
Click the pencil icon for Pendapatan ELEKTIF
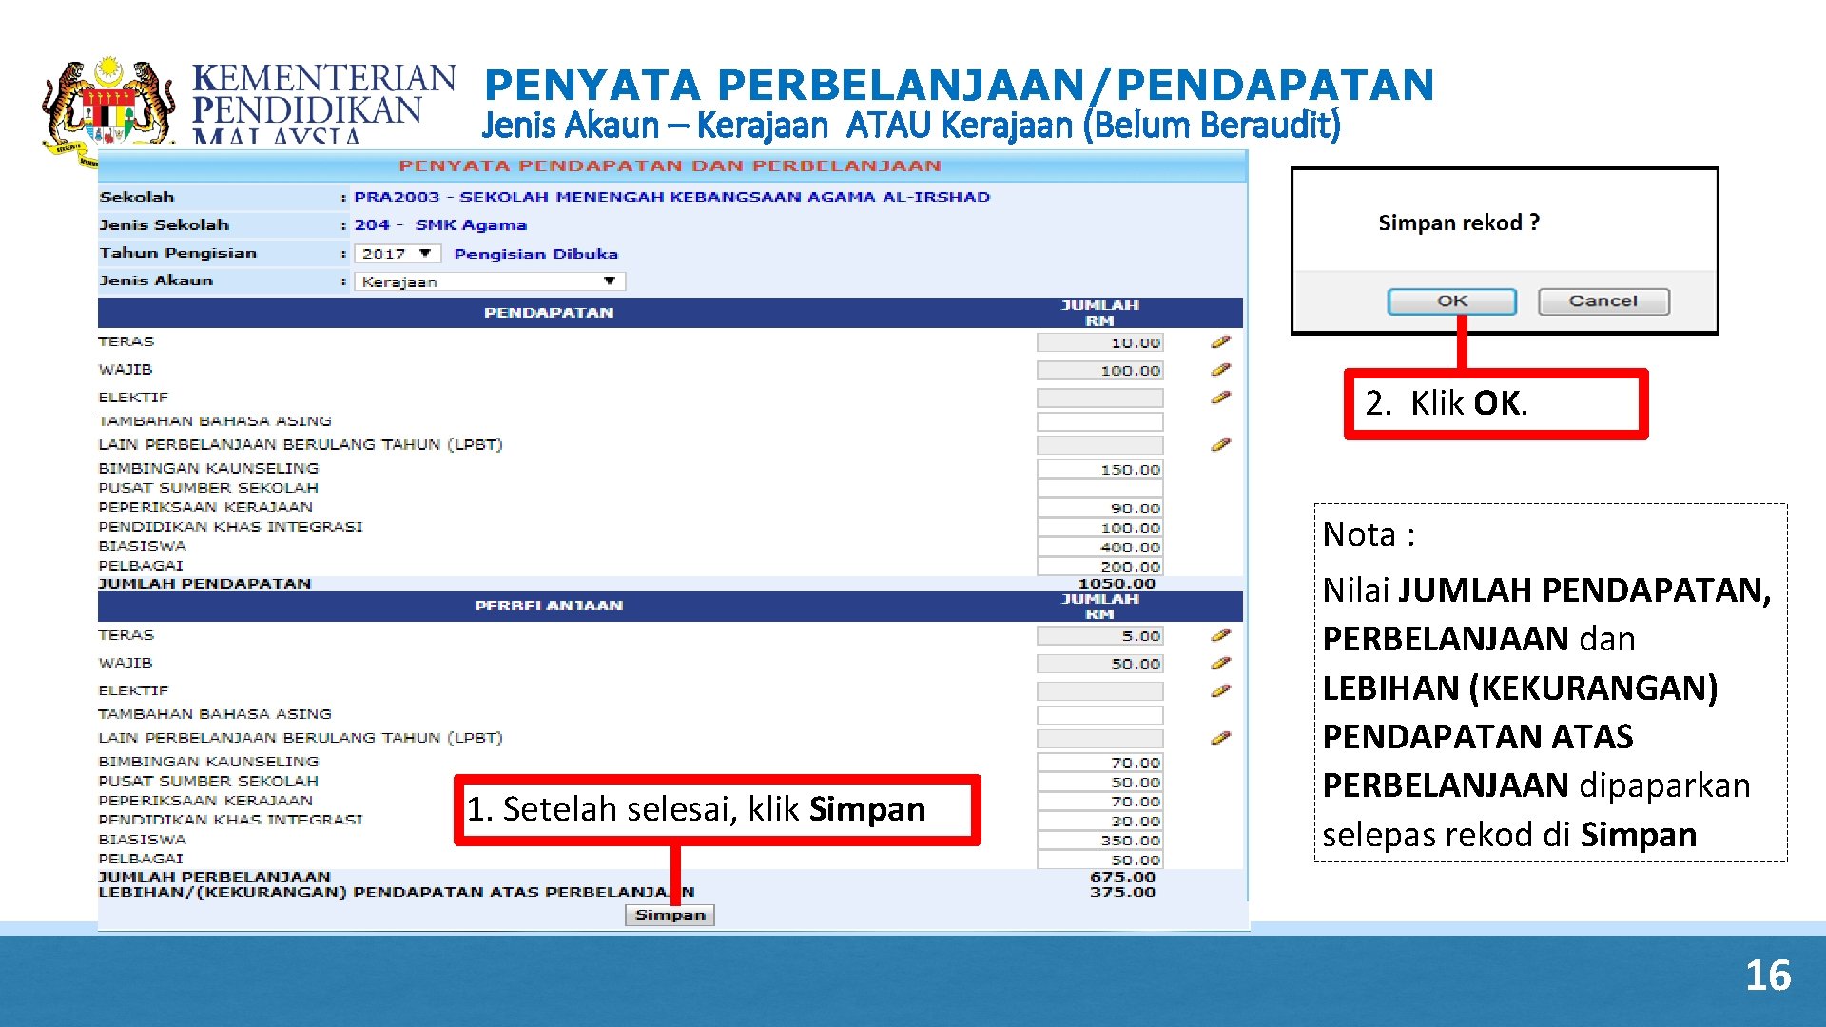coord(1221,397)
